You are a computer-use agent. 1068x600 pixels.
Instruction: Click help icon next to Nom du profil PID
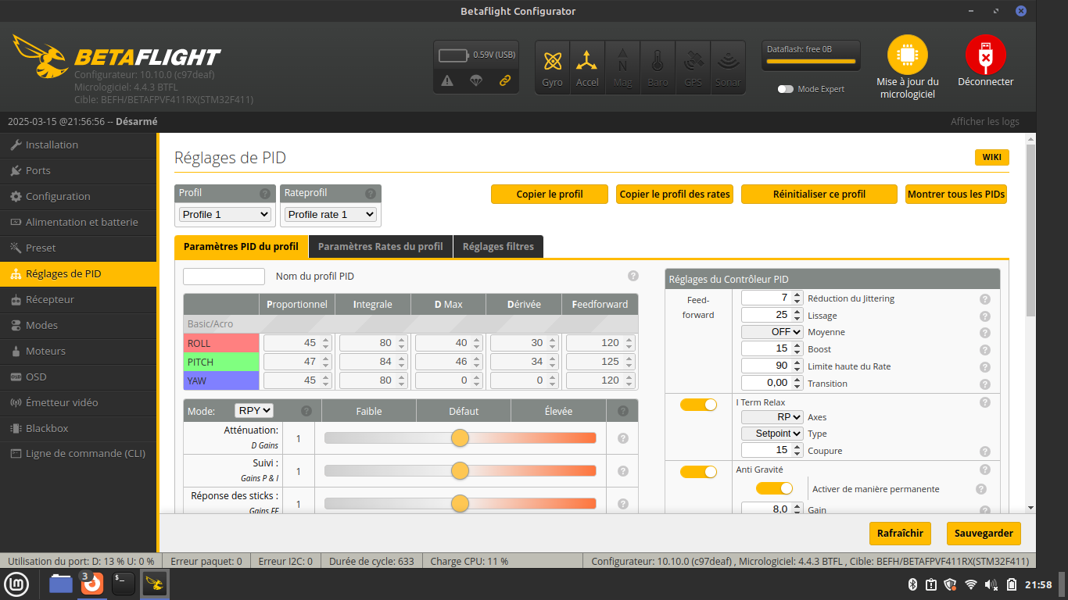[x=633, y=276]
